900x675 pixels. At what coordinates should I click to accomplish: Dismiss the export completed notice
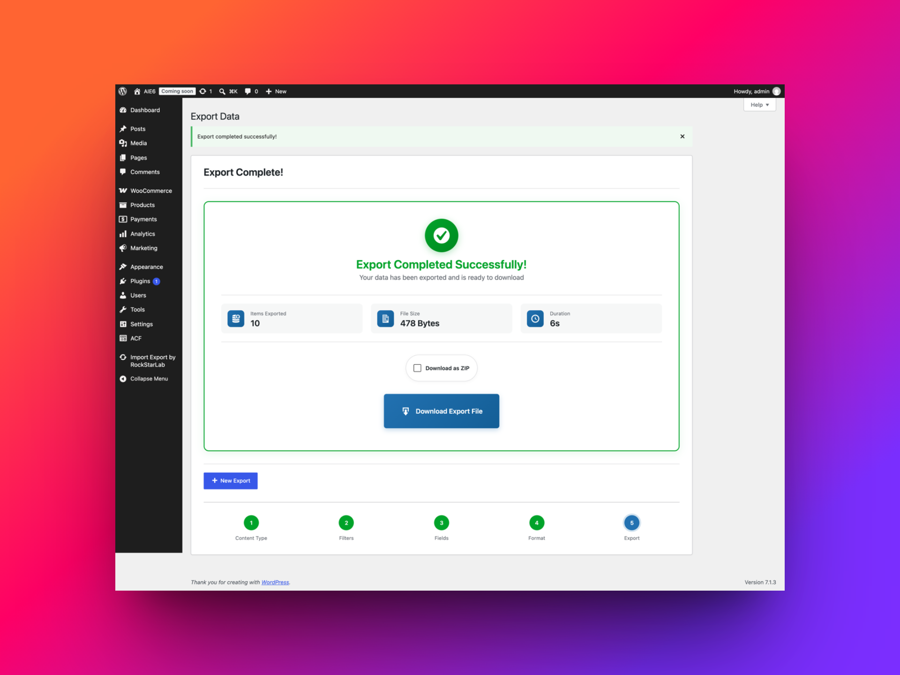682,136
